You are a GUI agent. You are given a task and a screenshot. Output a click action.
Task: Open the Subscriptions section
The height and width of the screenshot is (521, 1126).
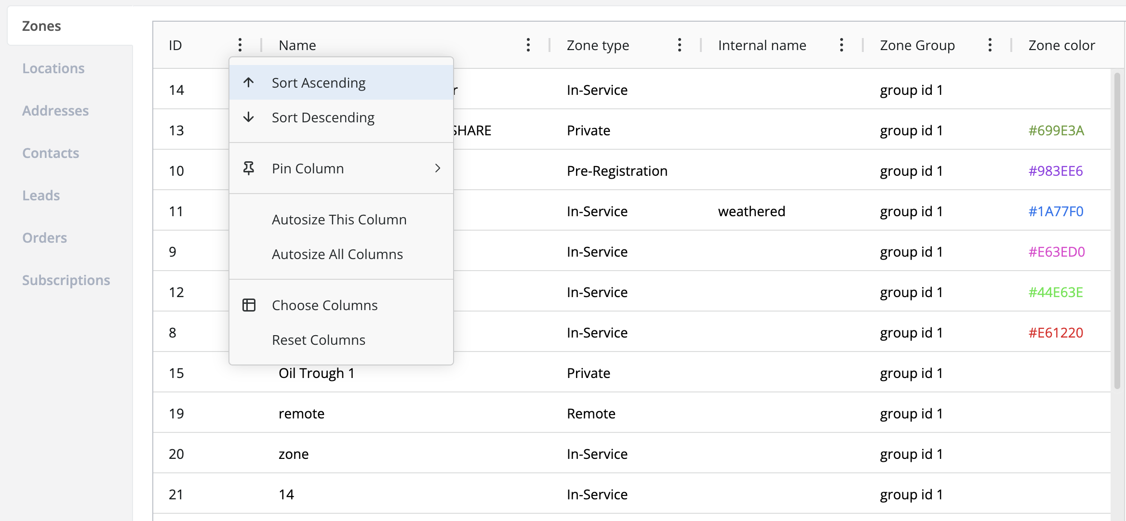pos(66,280)
